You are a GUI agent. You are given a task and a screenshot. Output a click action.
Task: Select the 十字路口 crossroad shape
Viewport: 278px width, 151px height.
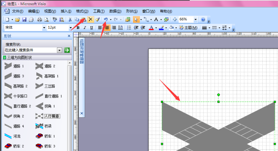[16, 96]
